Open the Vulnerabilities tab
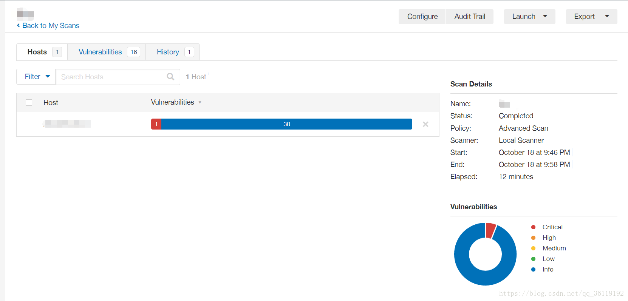This screenshot has height=301, width=628. pos(107,52)
